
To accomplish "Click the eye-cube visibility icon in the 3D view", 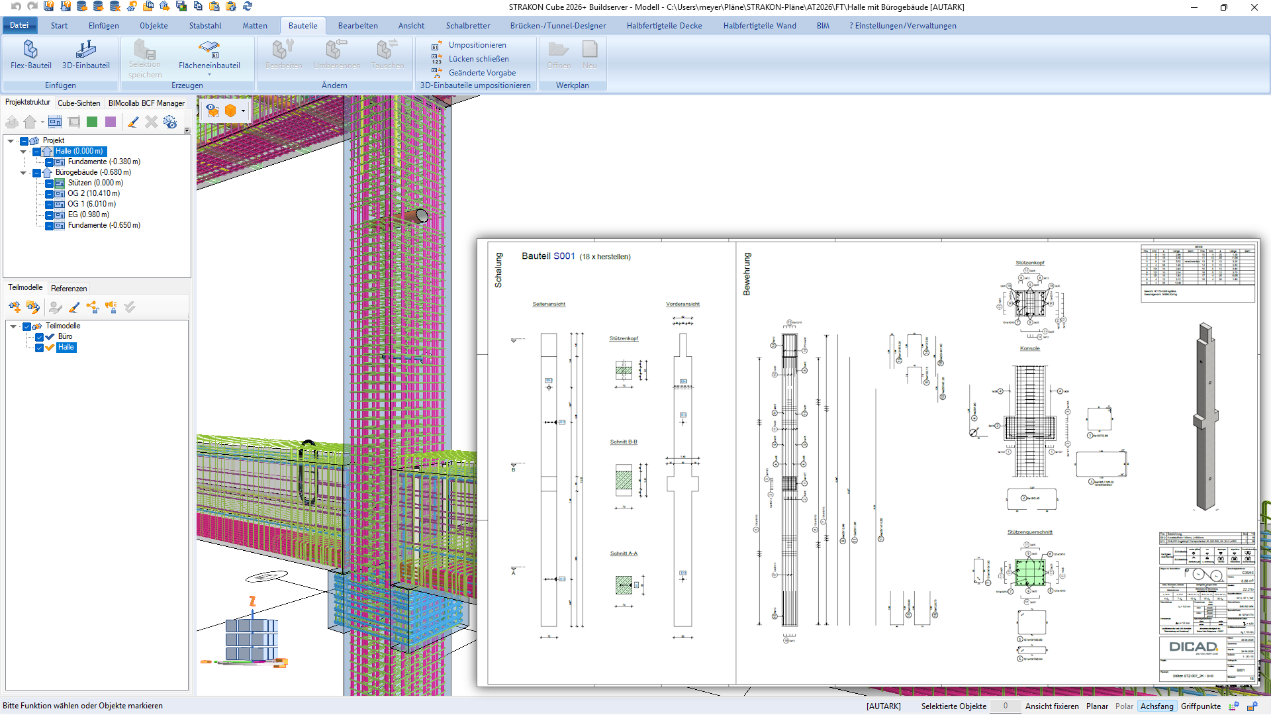I will coord(212,111).
